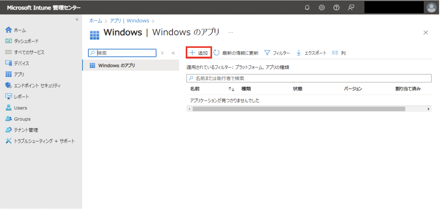The width and height of the screenshot is (440, 209).
Task: Click horizontal scrollbar right arrow
Action: 429,109
